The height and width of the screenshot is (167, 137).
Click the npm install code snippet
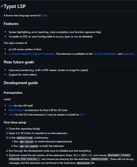coord(27,142)
